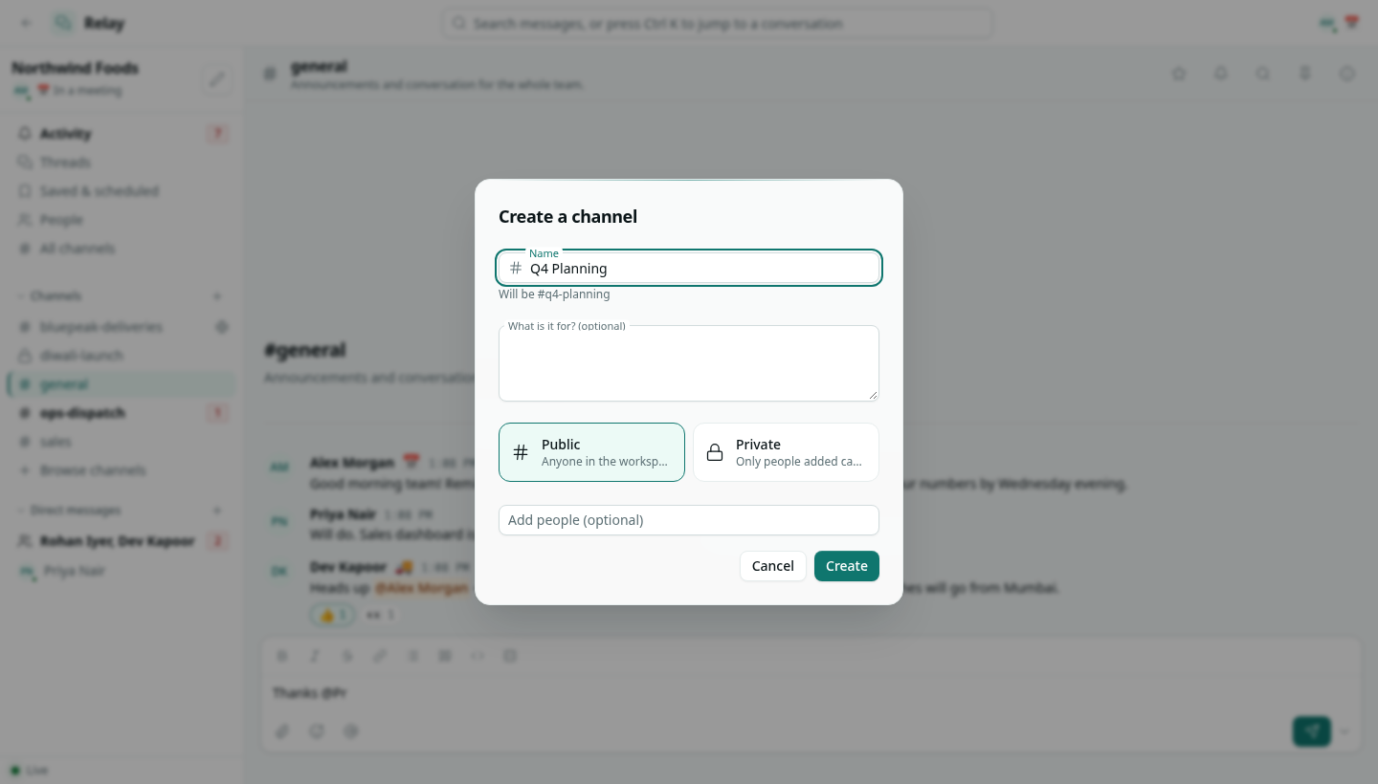Open Activity in the sidebar
1378x784 pixels.
pyautogui.click(x=121, y=134)
